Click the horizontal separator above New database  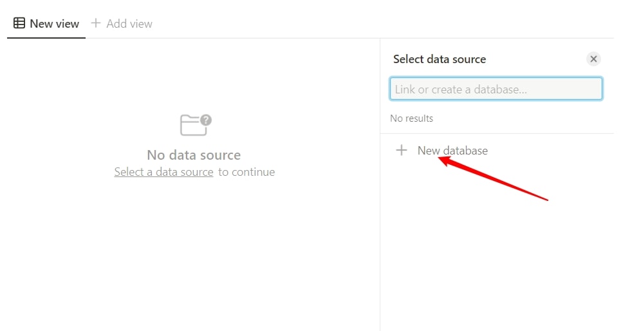[497, 133]
